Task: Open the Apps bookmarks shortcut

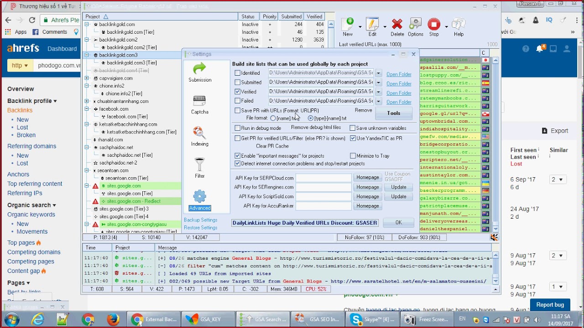Action: 16,32
